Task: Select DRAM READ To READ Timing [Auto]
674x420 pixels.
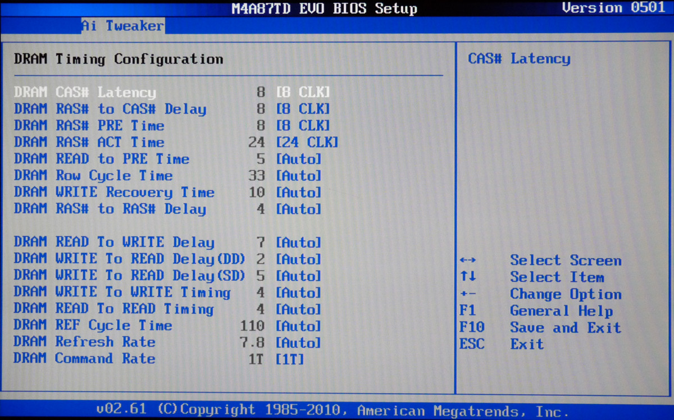Action: (299, 309)
